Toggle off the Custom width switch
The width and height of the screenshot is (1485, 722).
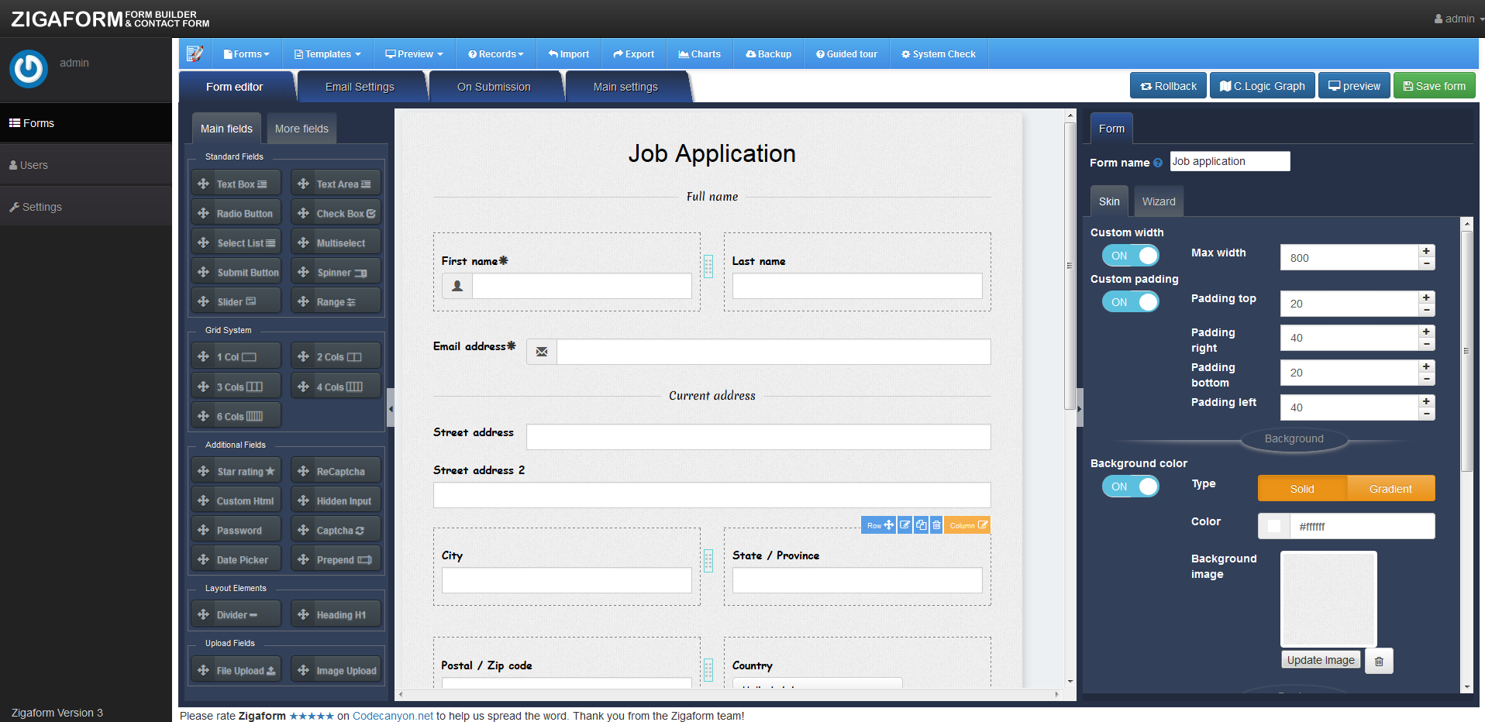[x=1130, y=255]
